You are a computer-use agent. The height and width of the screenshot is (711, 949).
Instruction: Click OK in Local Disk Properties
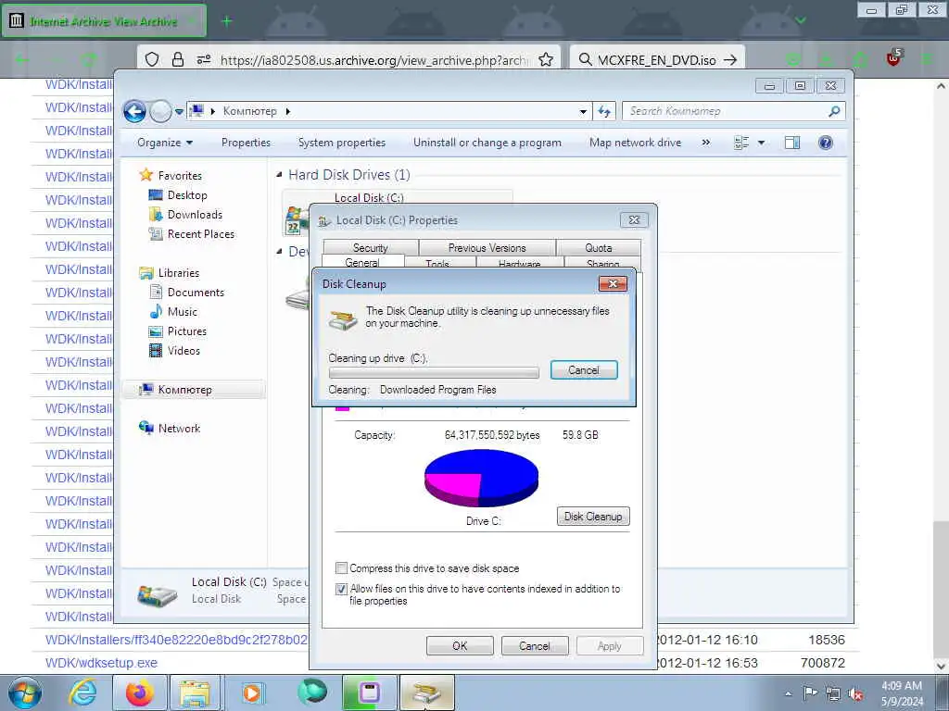(460, 645)
